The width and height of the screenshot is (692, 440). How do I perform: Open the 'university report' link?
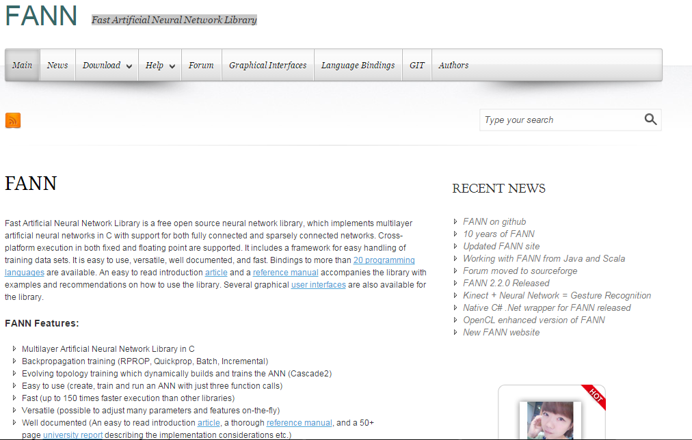pos(72,435)
